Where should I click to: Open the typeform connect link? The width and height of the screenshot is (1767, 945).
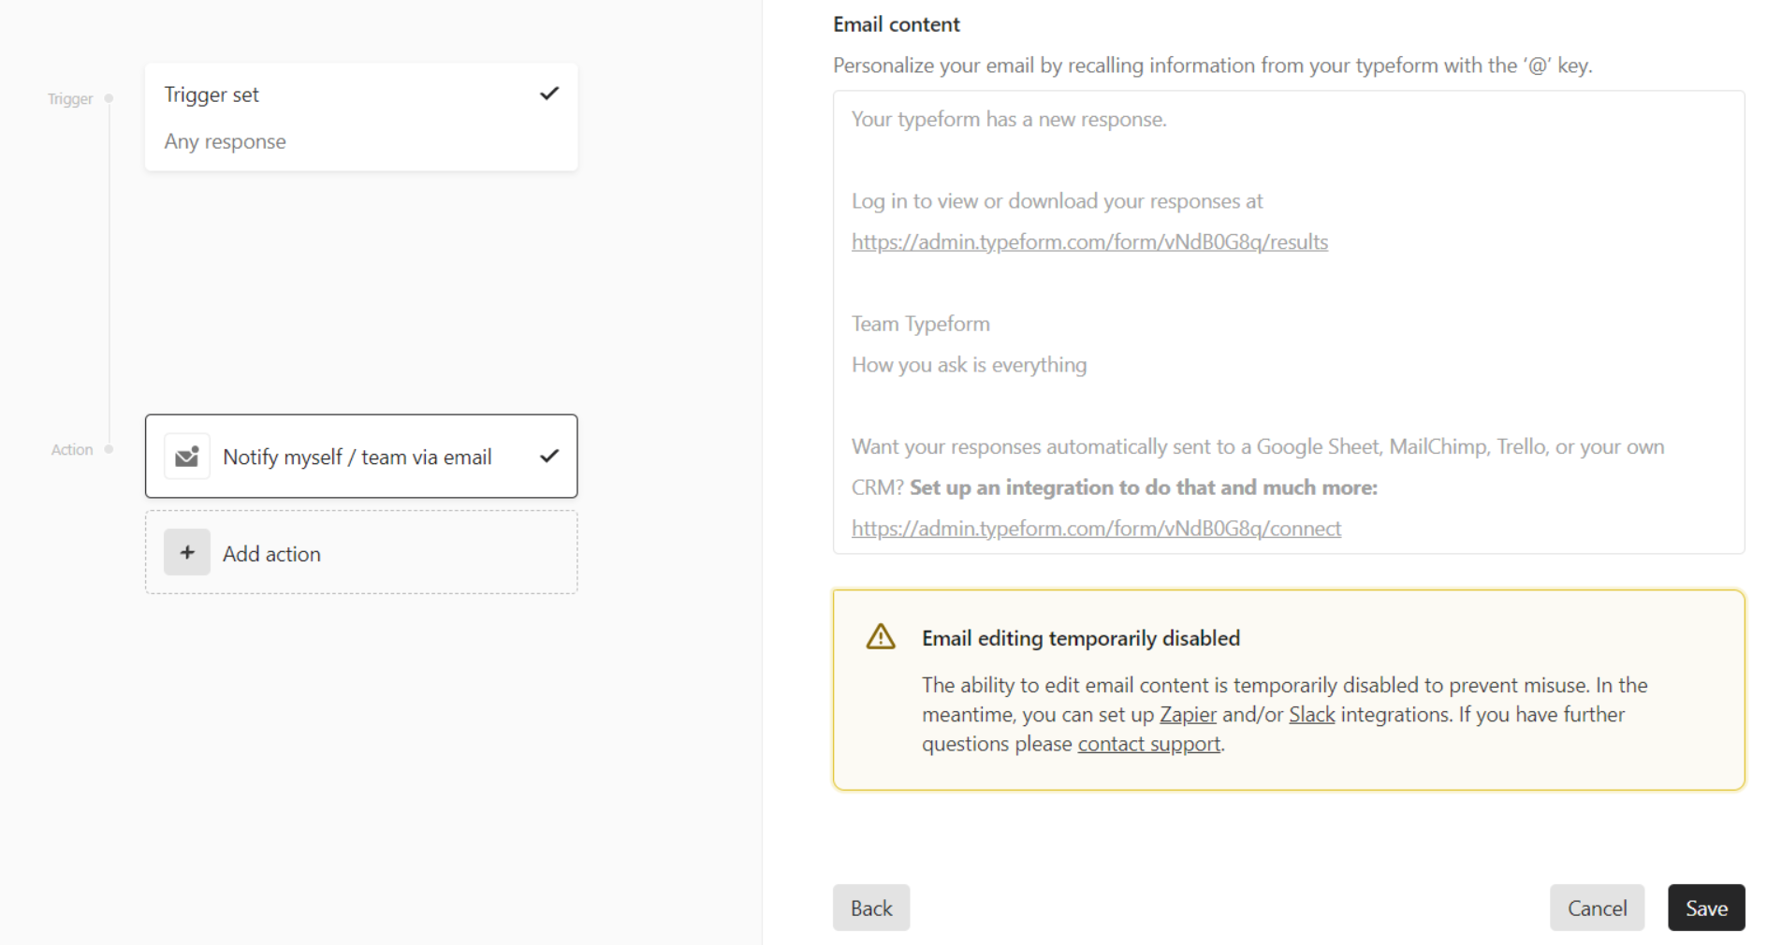[x=1096, y=529]
